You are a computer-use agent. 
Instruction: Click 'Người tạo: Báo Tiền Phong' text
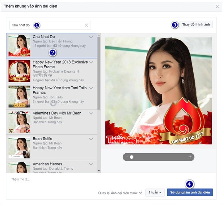[x=52, y=41]
